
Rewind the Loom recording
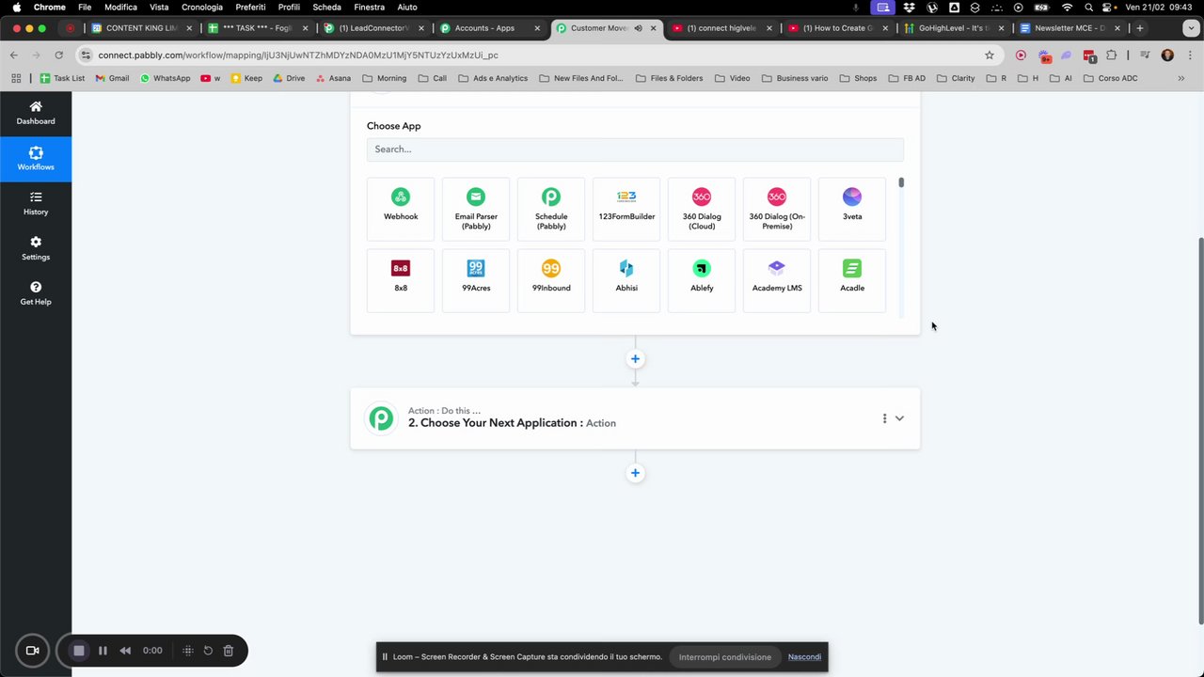click(125, 651)
